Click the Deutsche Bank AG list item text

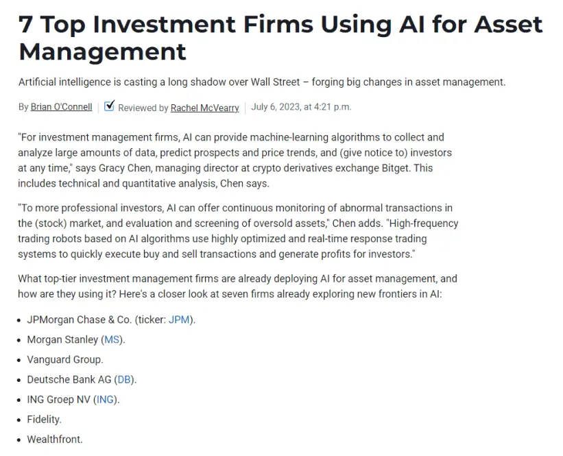pos(82,379)
